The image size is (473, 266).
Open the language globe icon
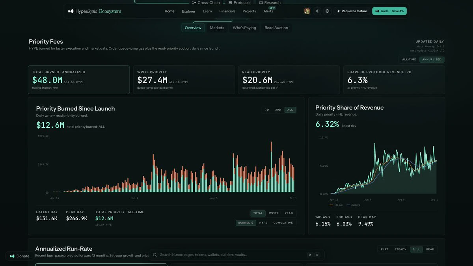tap(327, 11)
